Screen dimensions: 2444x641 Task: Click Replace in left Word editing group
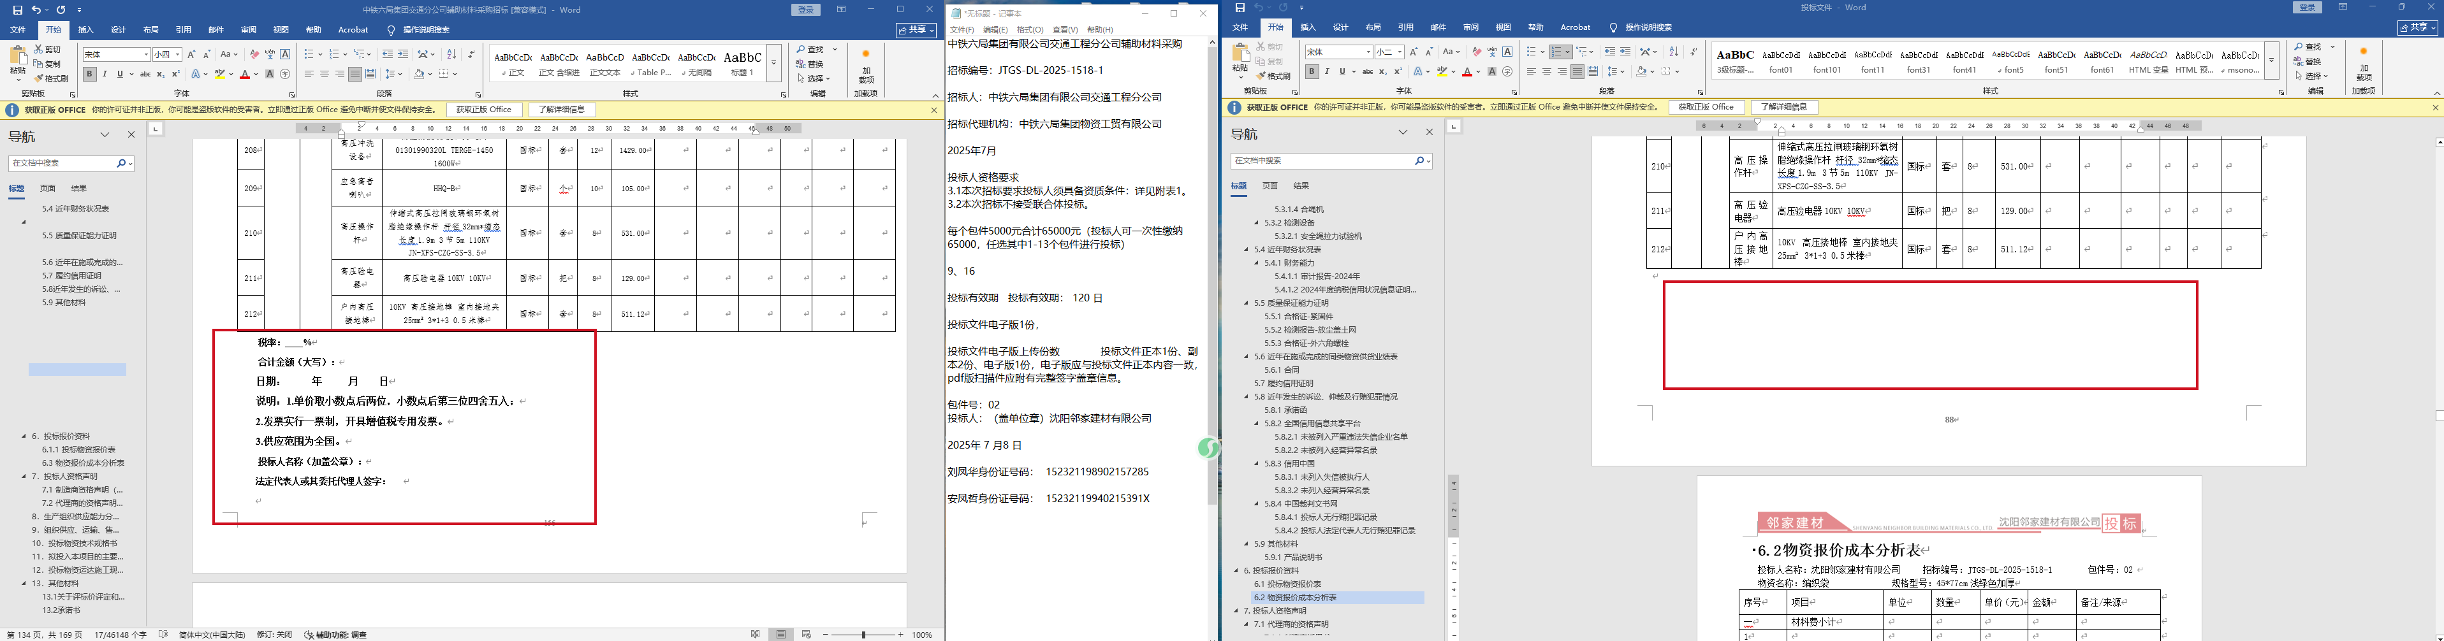point(810,64)
